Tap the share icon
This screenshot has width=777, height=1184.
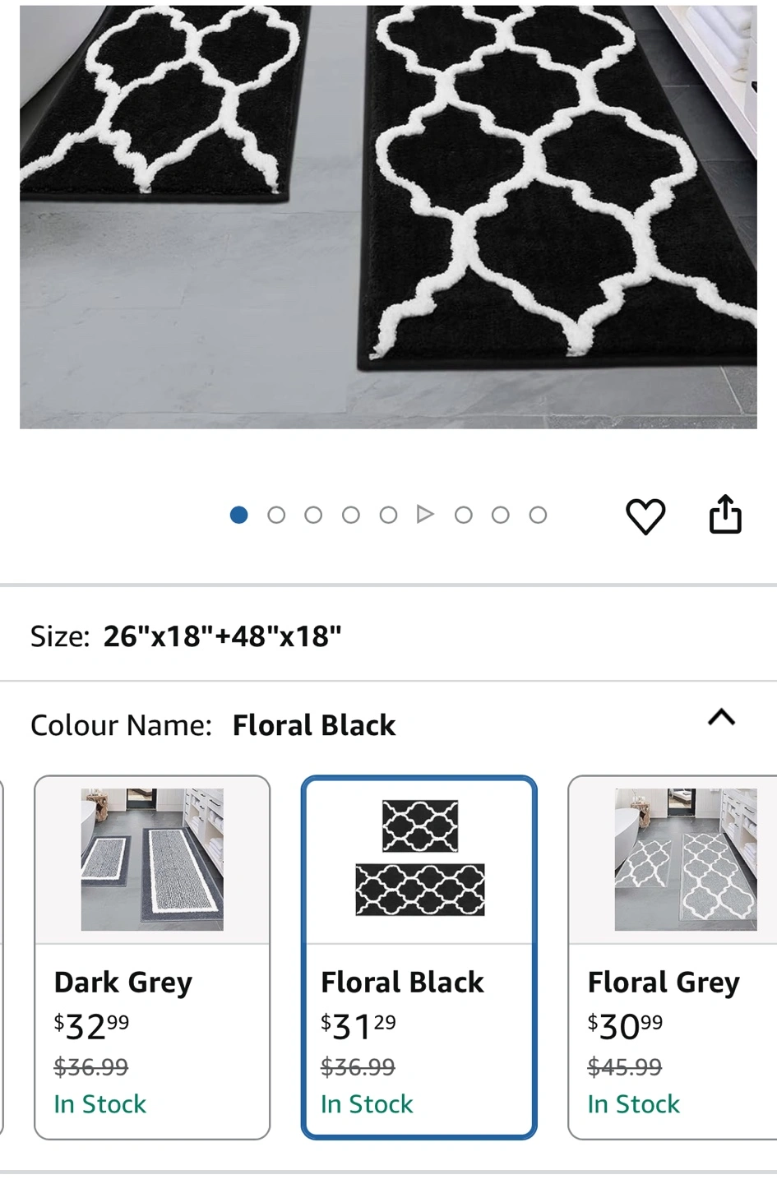pos(725,515)
